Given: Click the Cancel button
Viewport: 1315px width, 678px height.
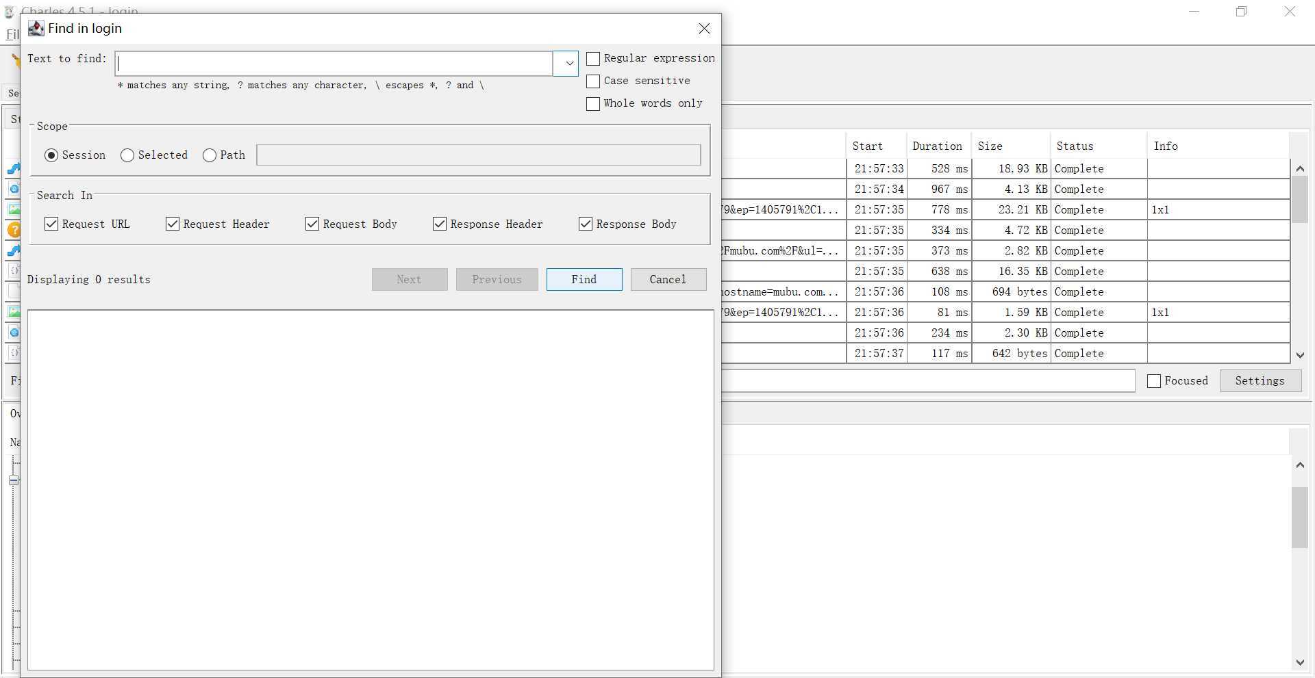Looking at the screenshot, I should pyautogui.click(x=668, y=279).
